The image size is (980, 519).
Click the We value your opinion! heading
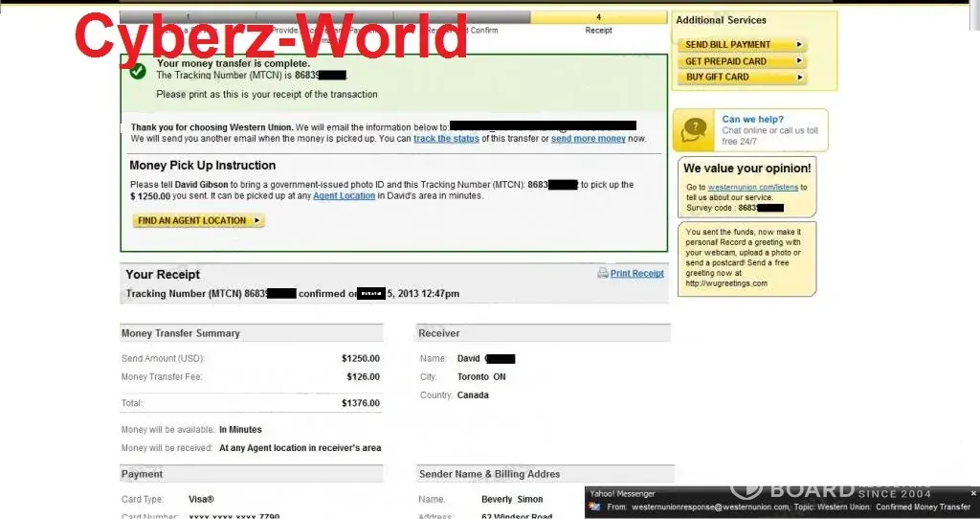click(x=746, y=169)
